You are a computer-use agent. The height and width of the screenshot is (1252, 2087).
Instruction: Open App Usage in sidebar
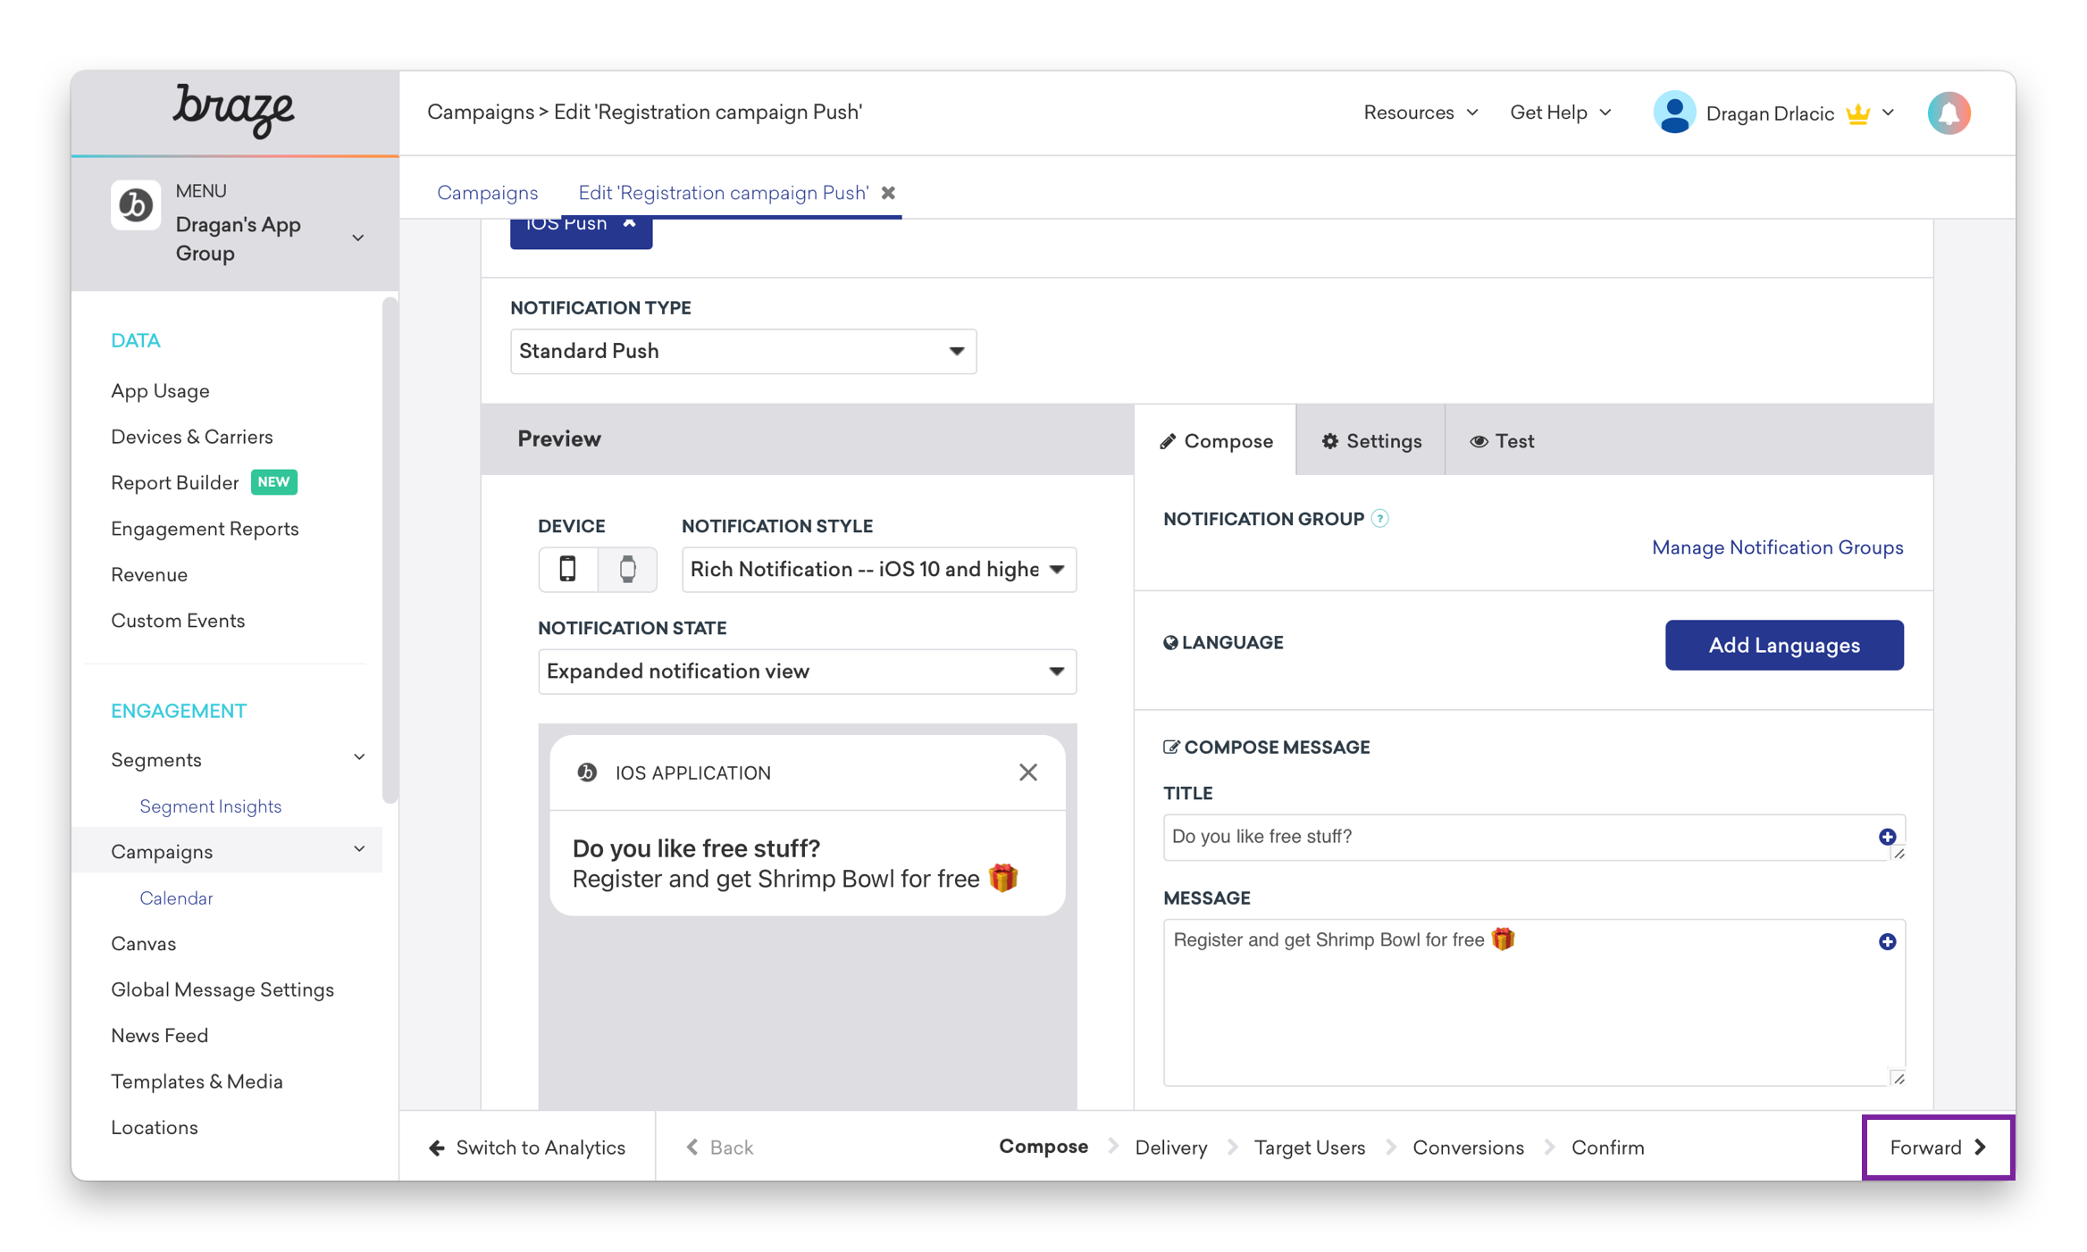[160, 391]
